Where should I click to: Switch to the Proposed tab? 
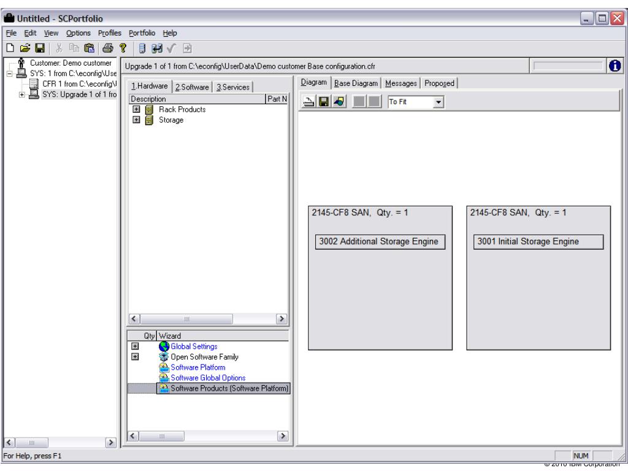tap(439, 83)
